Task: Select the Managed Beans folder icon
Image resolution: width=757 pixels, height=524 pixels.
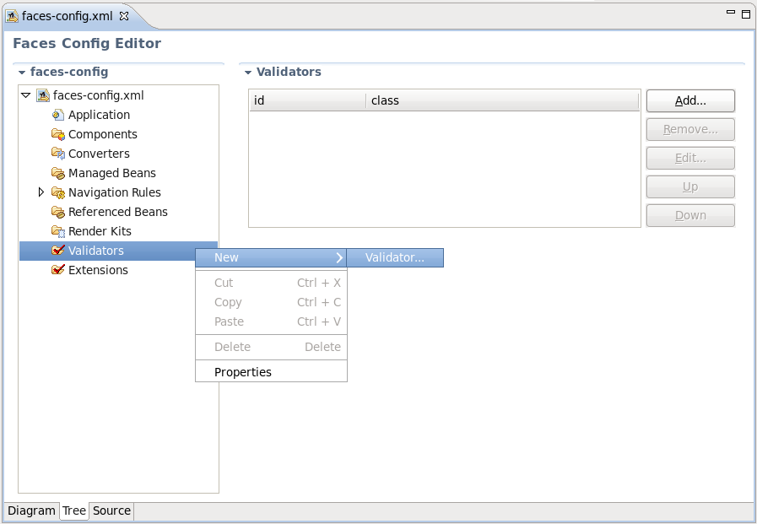Action: [57, 173]
